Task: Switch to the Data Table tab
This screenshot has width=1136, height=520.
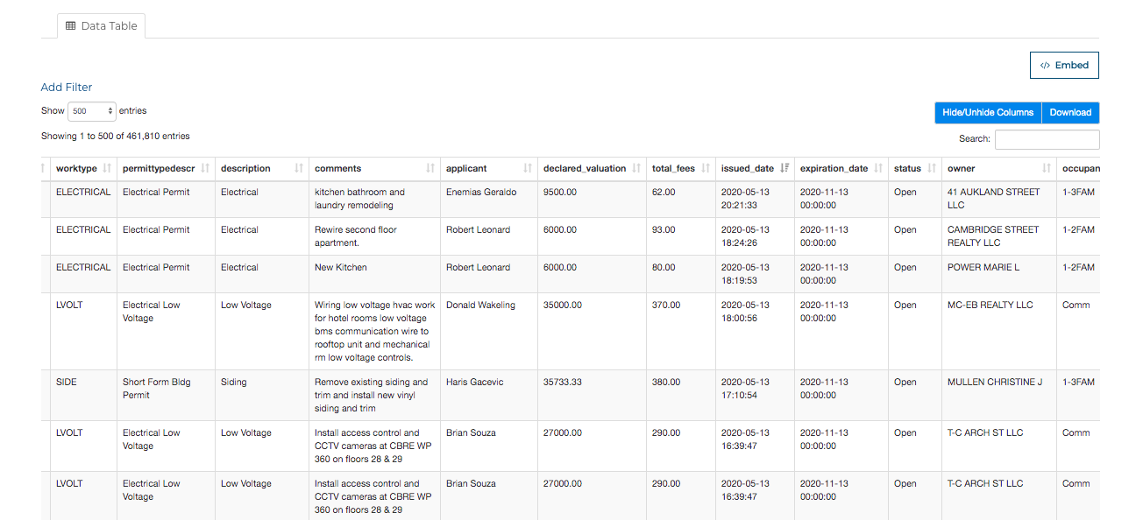Action: pyautogui.click(x=102, y=26)
